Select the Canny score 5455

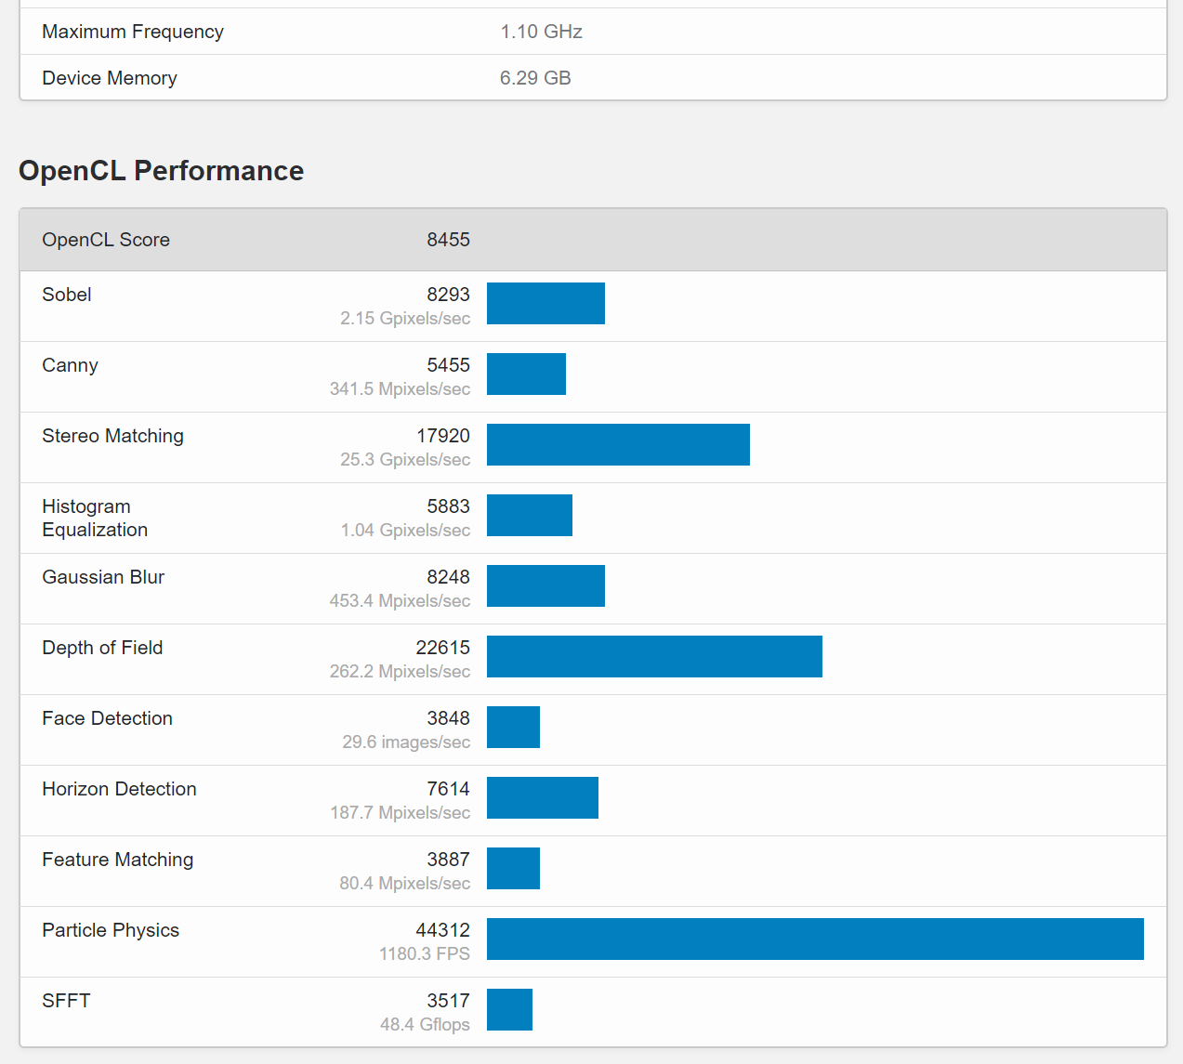tap(448, 365)
